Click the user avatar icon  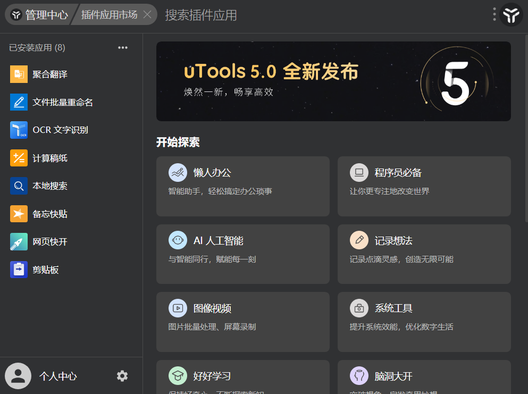(x=18, y=376)
